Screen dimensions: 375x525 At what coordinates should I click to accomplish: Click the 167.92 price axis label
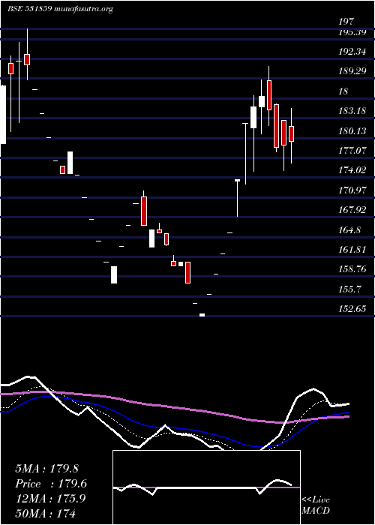pyautogui.click(x=352, y=210)
